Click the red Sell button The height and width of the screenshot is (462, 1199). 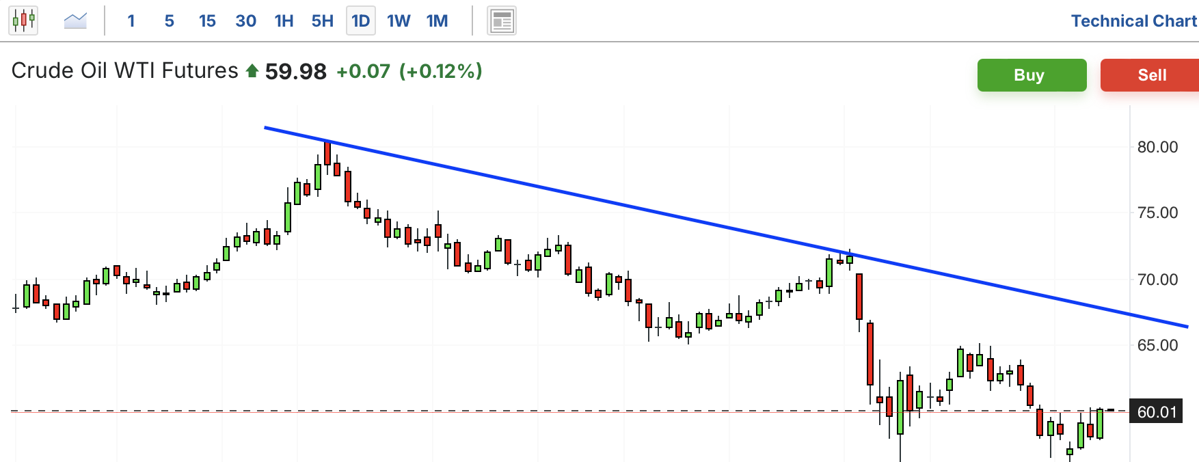(1150, 75)
